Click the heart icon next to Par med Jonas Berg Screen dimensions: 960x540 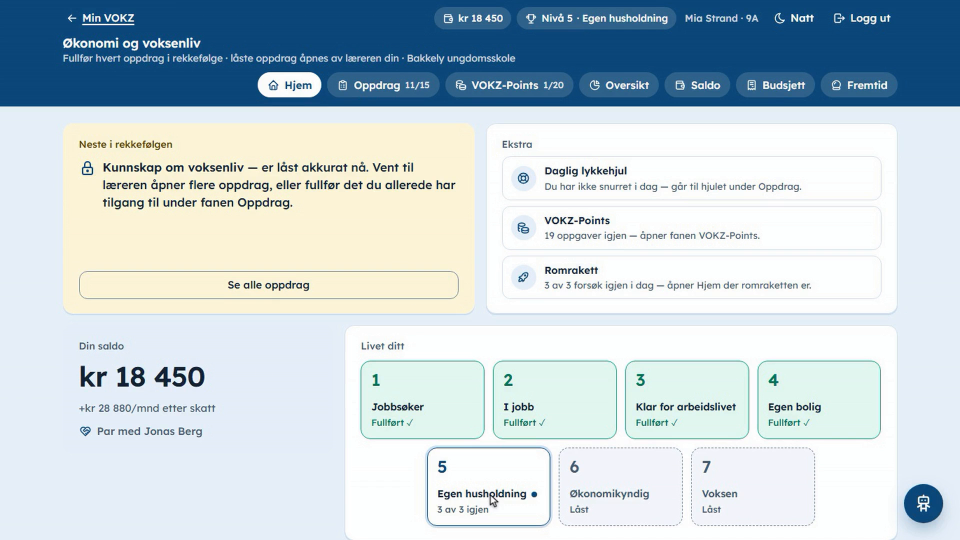[85, 431]
